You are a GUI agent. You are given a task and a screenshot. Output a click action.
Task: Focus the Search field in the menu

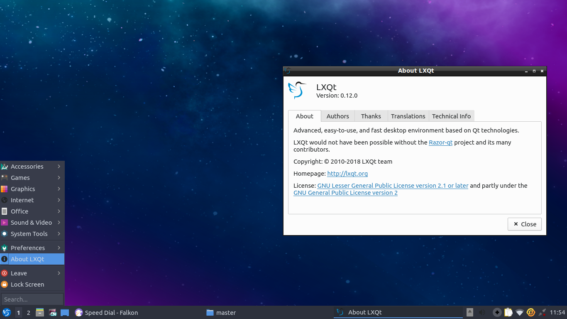[32, 299]
